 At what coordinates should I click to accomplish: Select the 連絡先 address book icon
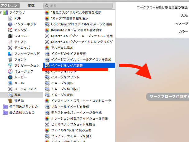click(x=10, y=101)
